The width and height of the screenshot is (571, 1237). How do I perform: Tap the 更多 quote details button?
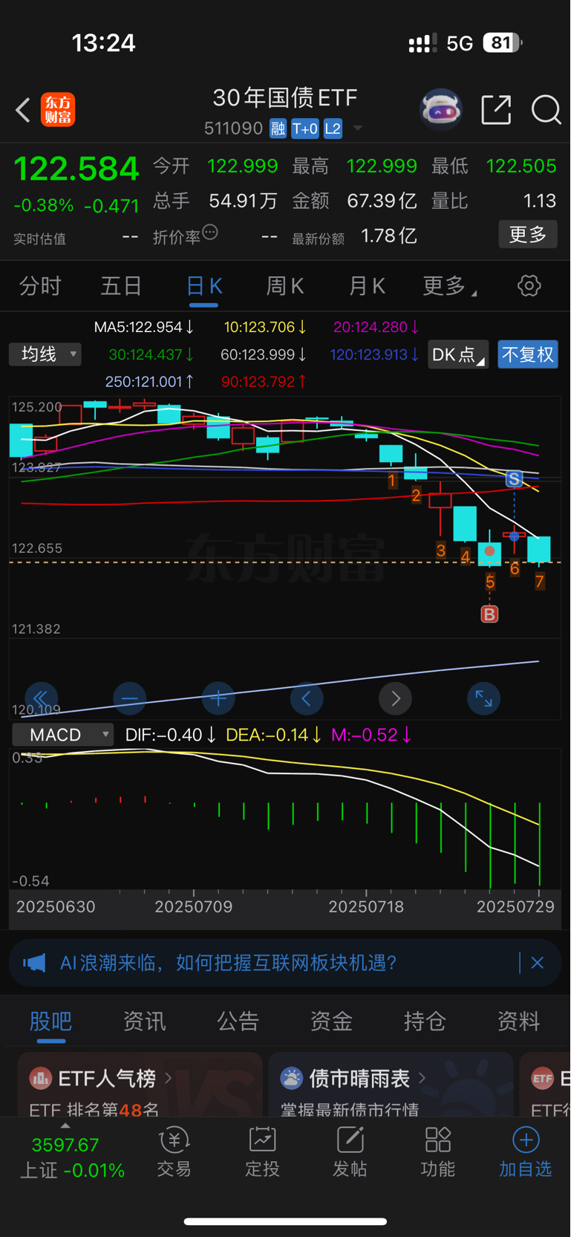point(528,235)
